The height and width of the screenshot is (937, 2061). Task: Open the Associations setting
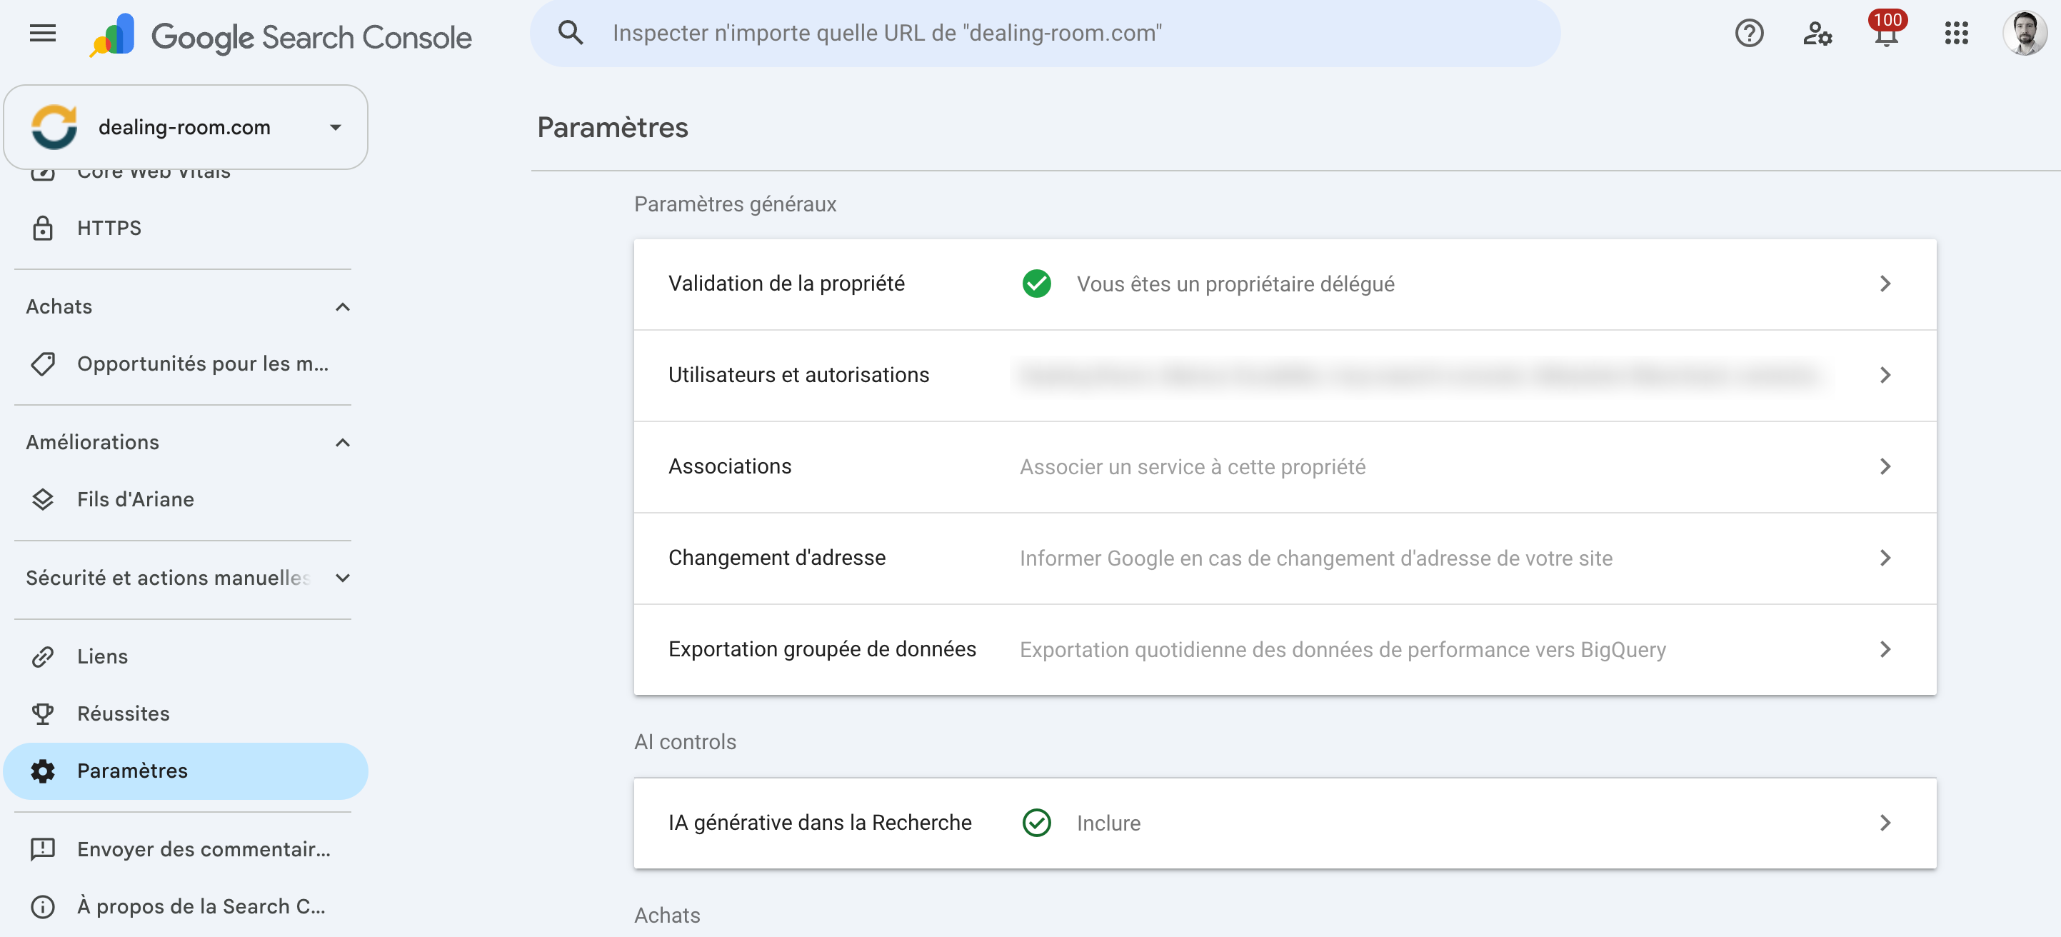(1285, 466)
